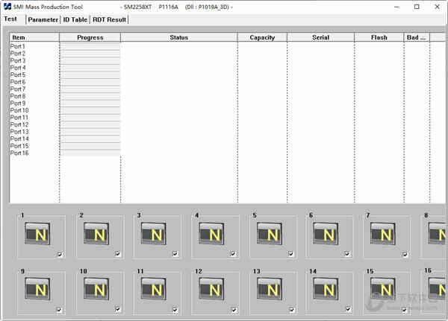This screenshot has height=321, width=448.
Task: Toggle the port 13 checkbox
Action: [x=290, y=310]
